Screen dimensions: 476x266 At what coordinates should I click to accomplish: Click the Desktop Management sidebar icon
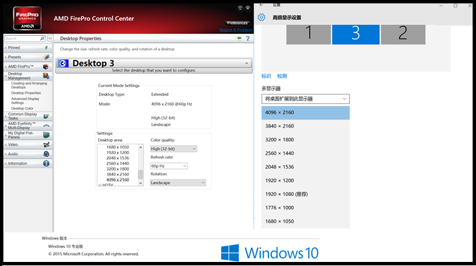46,76
